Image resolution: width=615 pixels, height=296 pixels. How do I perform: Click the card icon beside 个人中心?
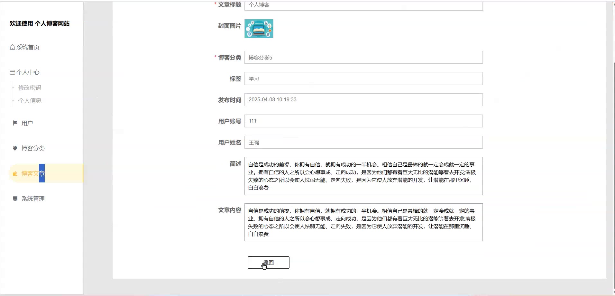pyautogui.click(x=13, y=72)
